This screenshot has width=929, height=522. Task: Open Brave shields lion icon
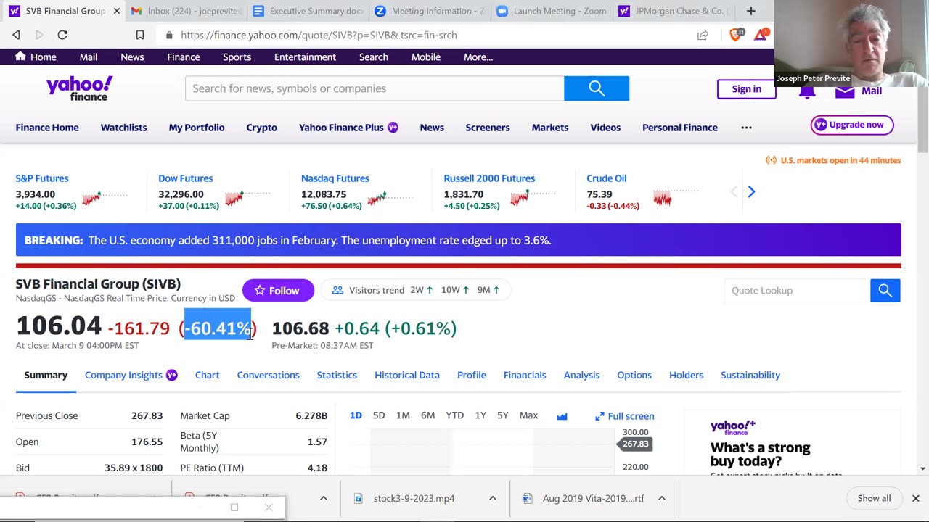(736, 35)
